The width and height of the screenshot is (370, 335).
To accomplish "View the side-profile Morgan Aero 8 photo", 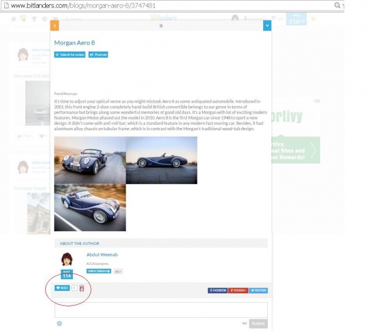I will click(x=162, y=160).
